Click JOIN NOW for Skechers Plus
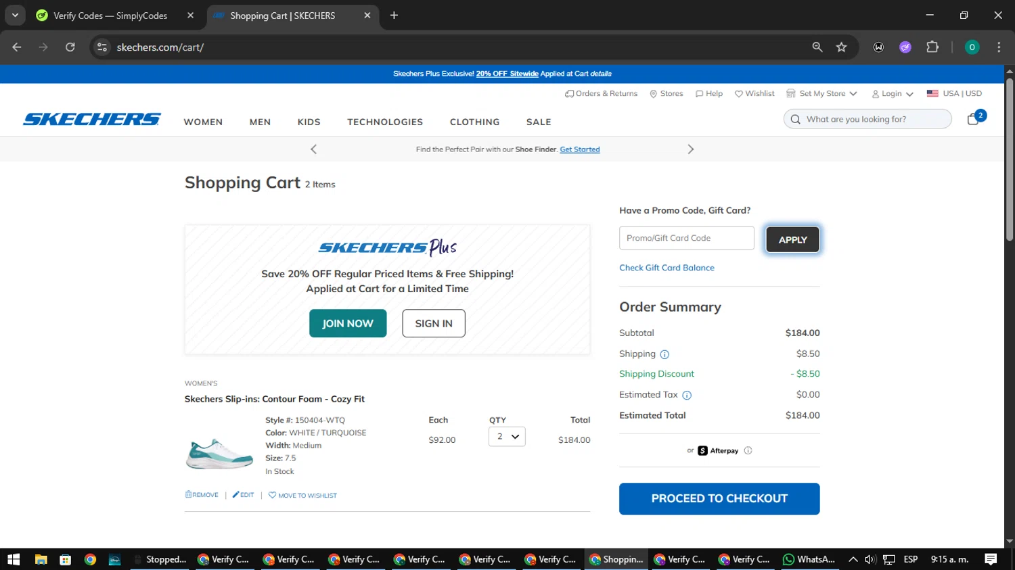This screenshot has height=570, width=1015. pyautogui.click(x=348, y=324)
